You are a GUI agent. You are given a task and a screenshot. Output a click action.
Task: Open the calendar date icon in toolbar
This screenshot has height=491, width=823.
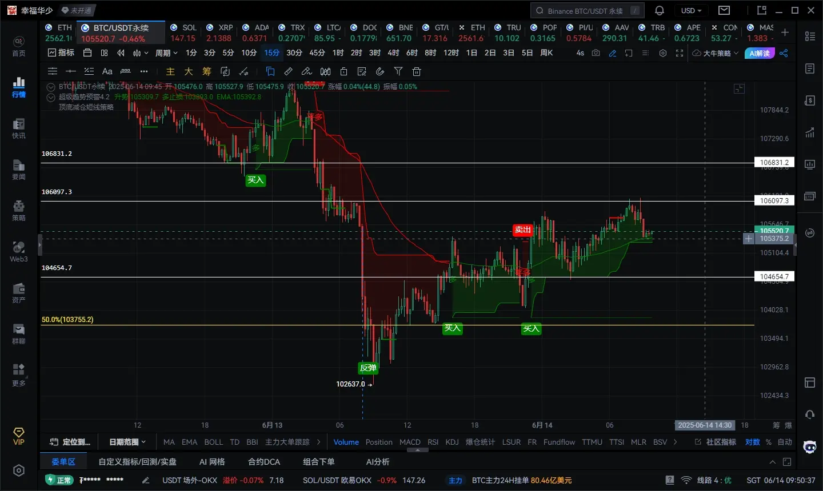87,53
